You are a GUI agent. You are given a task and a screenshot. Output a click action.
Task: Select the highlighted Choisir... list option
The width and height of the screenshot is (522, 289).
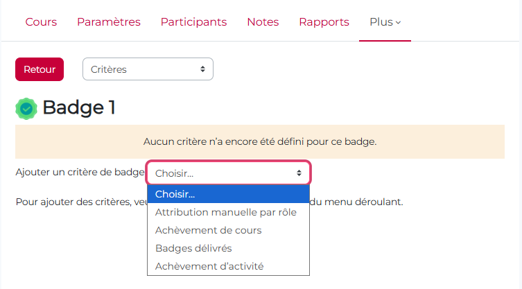pyautogui.click(x=228, y=194)
